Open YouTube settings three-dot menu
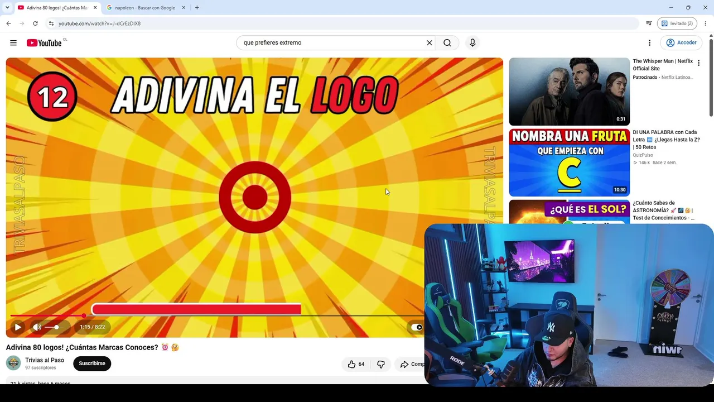The image size is (714, 402). 649,43
